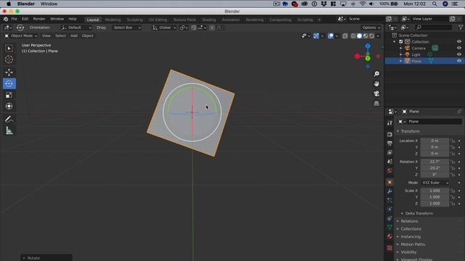Hide the Collection with eye icon
The height and width of the screenshot is (261, 465).
[459, 42]
